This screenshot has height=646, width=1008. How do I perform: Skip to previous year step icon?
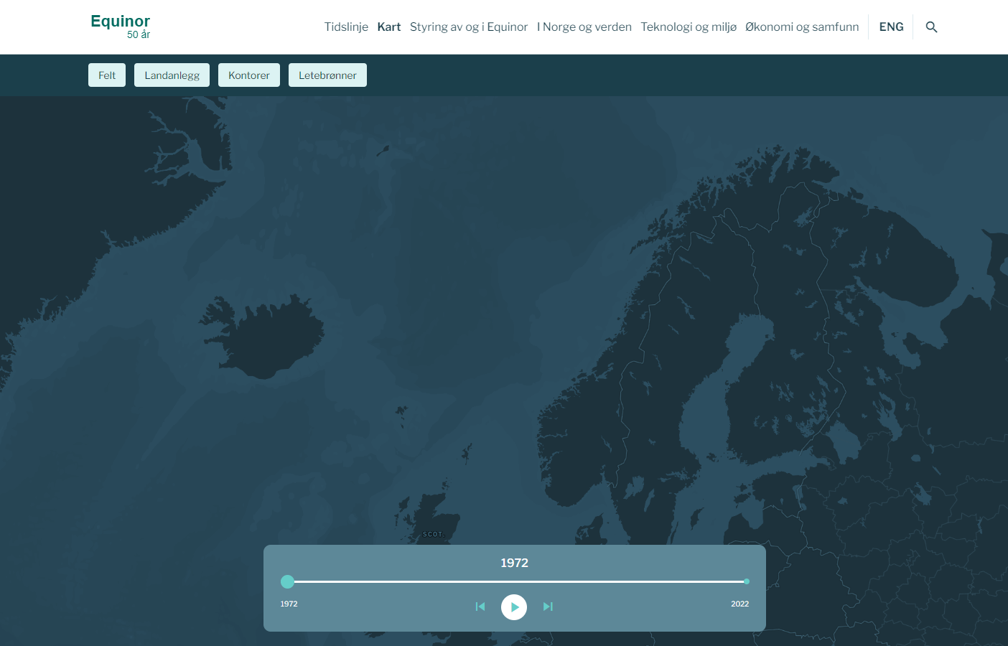click(480, 607)
